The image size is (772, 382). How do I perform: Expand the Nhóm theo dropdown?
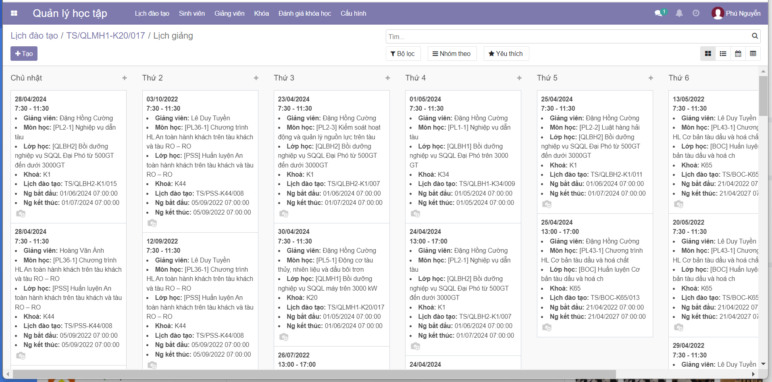(452, 54)
